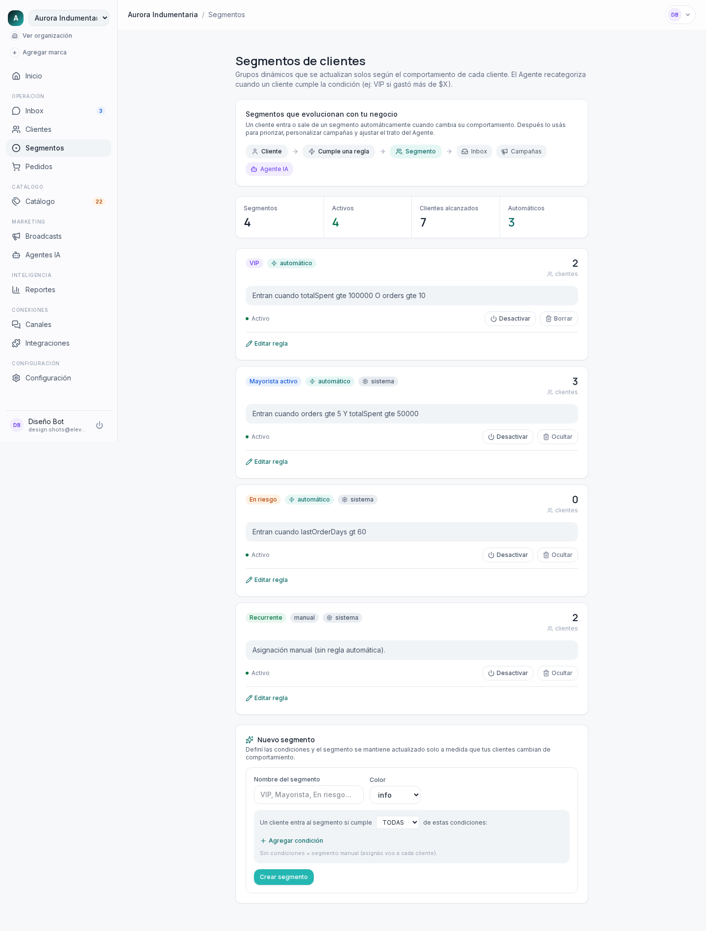The height and width of the screenshot is (931, 706).
Task: Click the Integraciones puzzle icon
Action: [16, 343]
